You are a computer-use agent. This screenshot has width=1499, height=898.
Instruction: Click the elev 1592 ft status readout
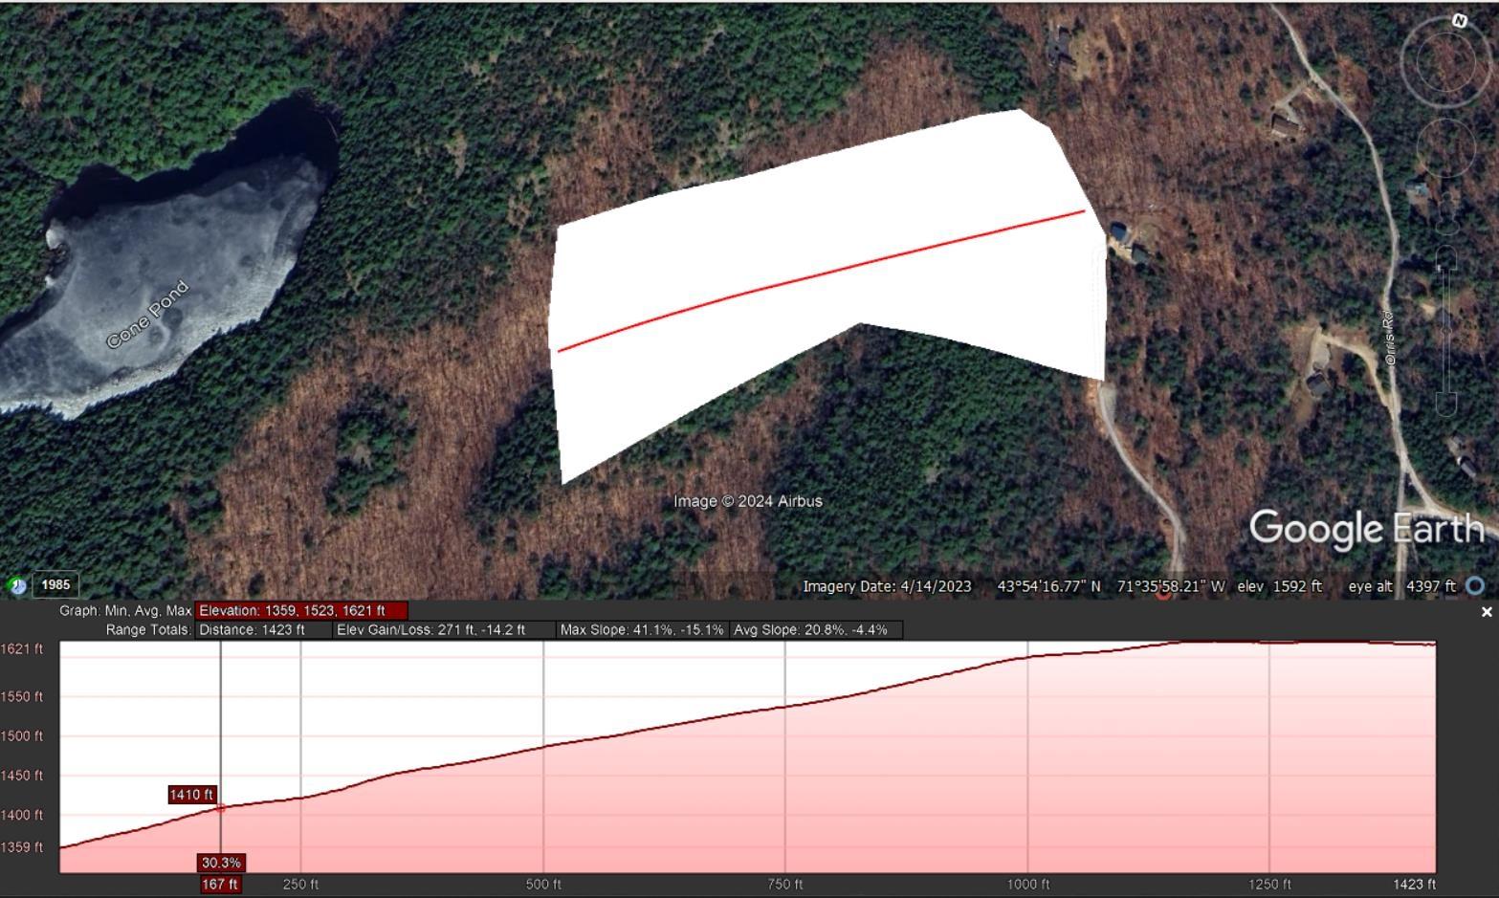pyautogui.click(x=1279, y=586)
